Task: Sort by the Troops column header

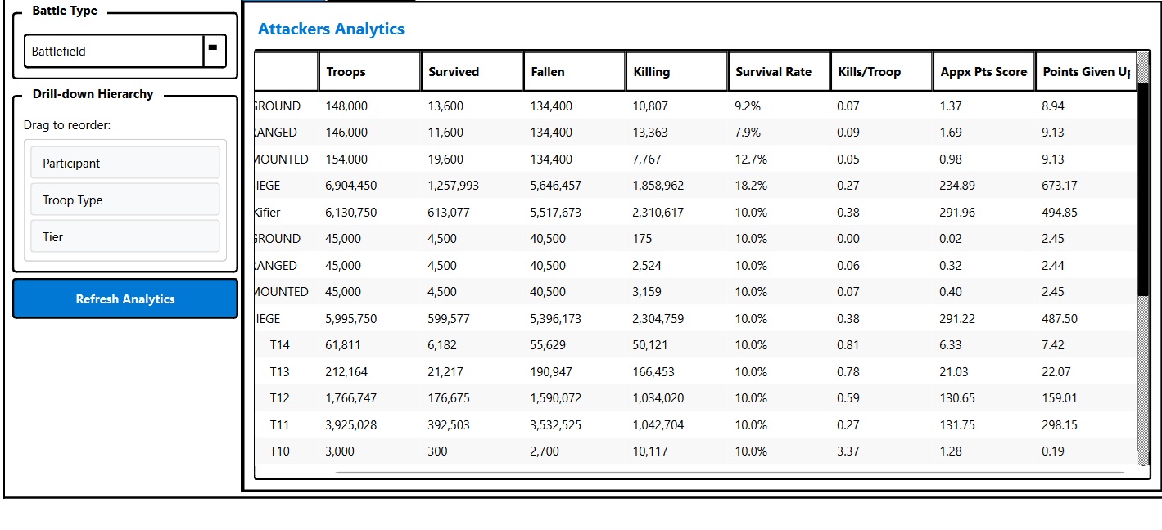Action: click(368, 71)
